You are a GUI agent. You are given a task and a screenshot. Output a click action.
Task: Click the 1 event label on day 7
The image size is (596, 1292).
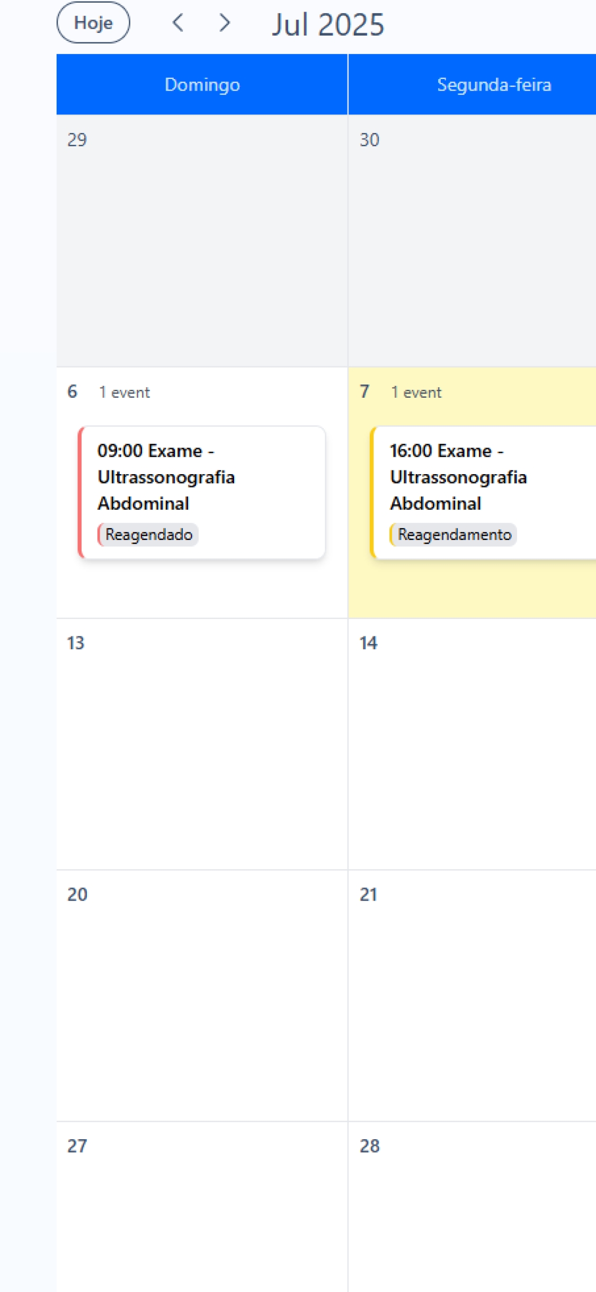coord(416,392)
